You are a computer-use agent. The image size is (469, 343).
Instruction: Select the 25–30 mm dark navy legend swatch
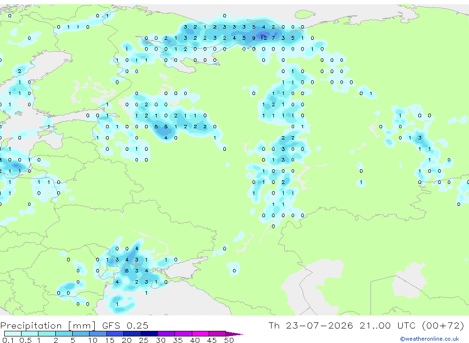[x=149, y=334]
